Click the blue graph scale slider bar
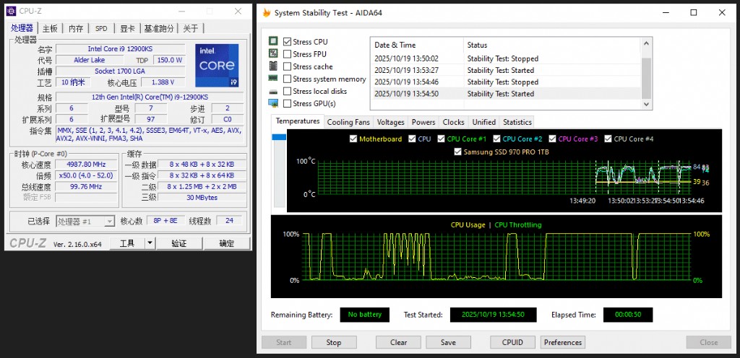Screen dimensions: 740x358 point(279,137)
